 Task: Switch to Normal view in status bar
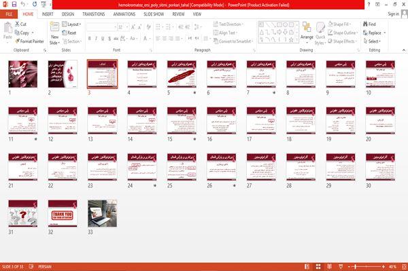click(307, 266)
